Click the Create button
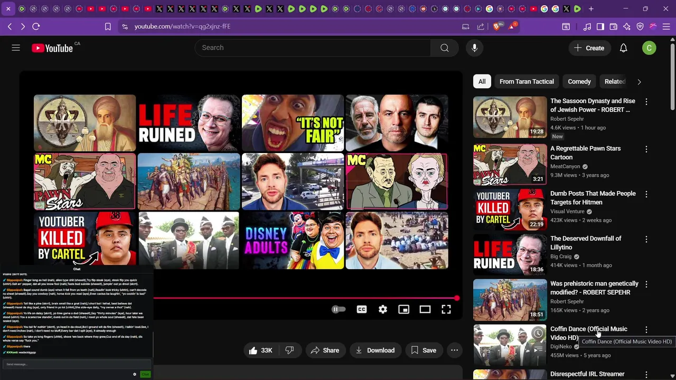 point(589,48)
